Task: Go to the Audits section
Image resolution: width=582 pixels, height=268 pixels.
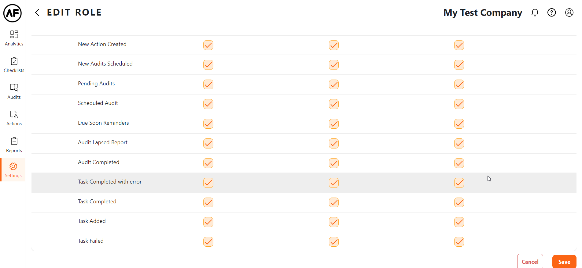Action: coord(14,91)
